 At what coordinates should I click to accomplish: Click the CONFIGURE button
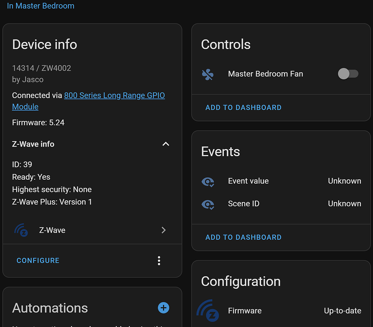(x=38, y=261)
